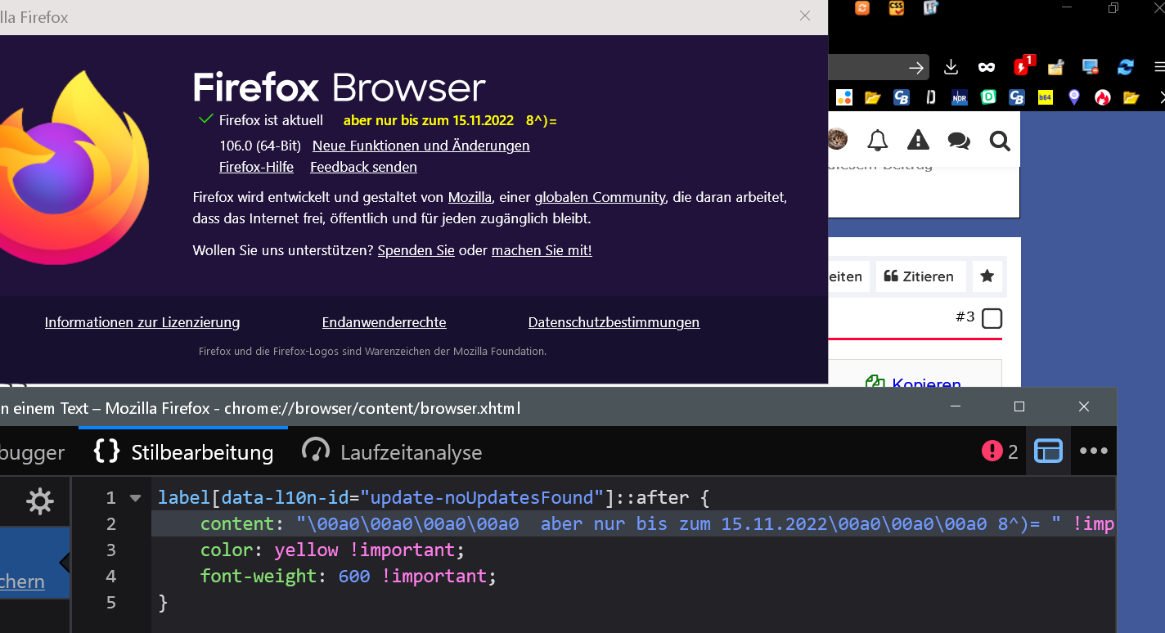Click the 106.0 (64-Bit) version text
The image size is (1165, 633).
260,146
